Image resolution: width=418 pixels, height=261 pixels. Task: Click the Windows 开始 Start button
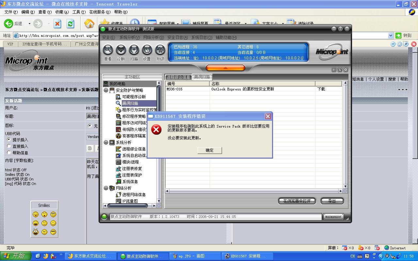(x=15, y=256)
